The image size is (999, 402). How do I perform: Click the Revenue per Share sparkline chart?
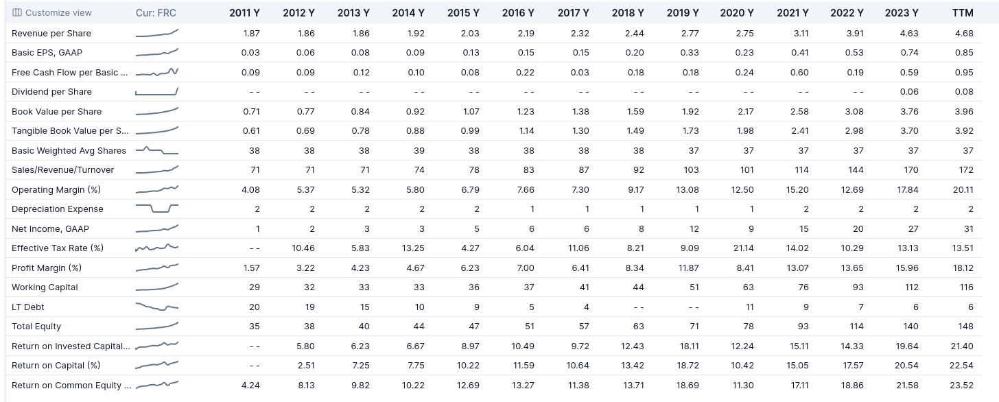pyautogui.click(x=157, y=33)
